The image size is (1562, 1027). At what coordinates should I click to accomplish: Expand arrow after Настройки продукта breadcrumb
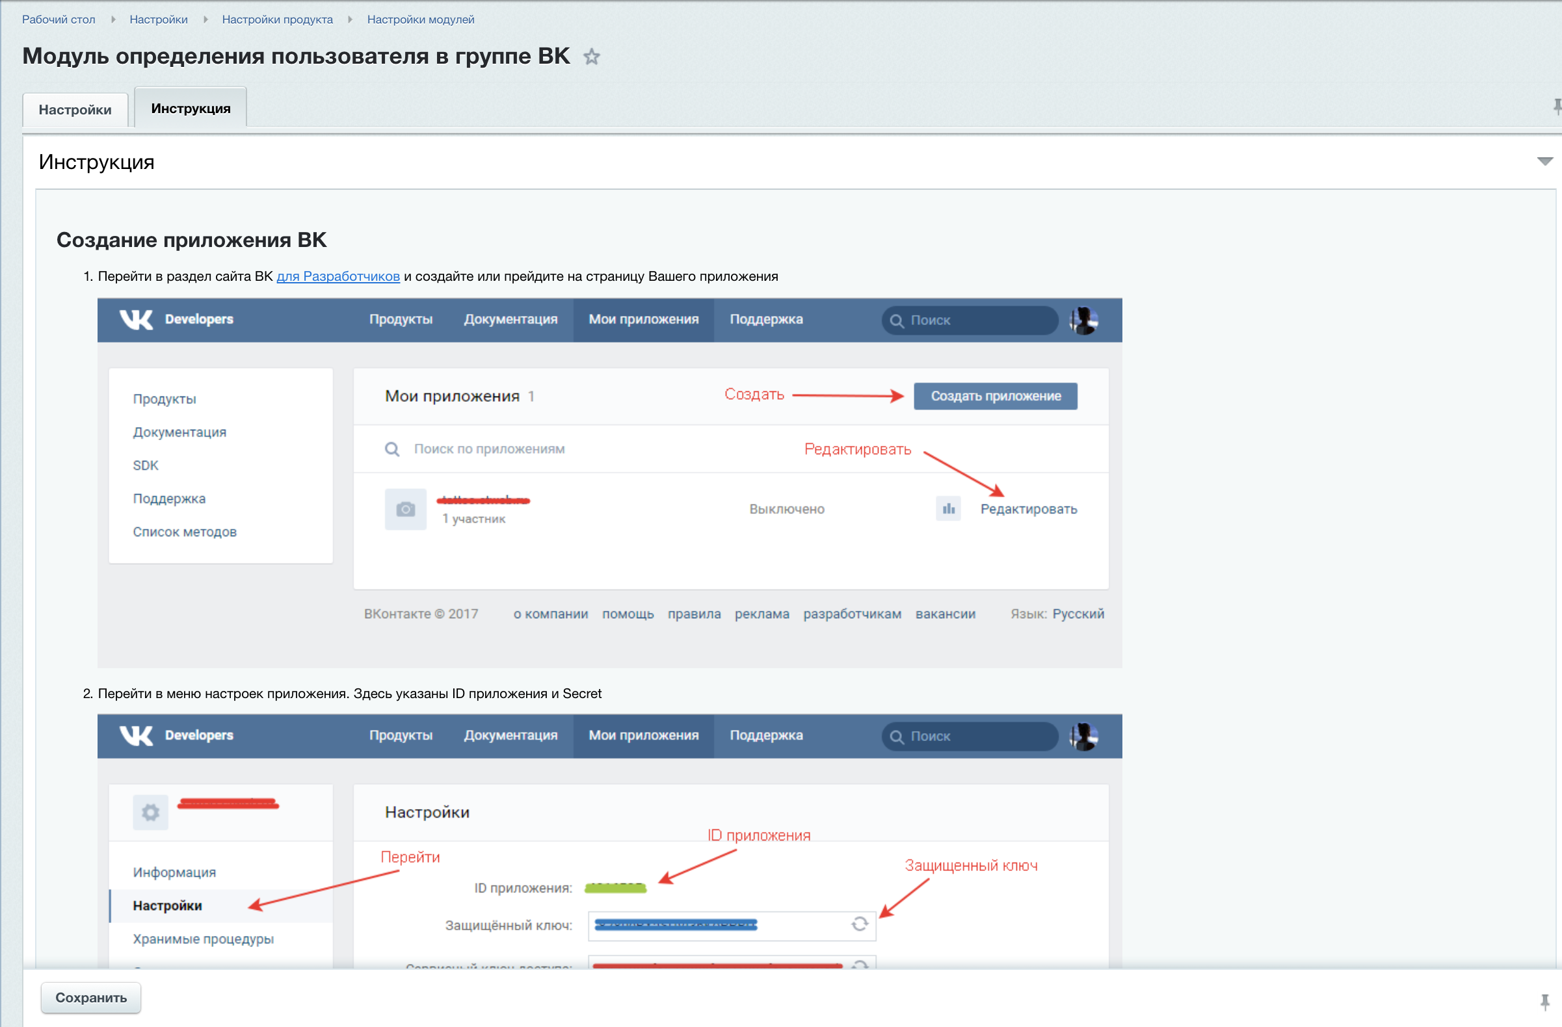(350, 19)
